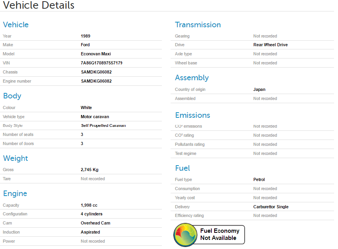338x249 pixels.
Task: Click the 'Rear Wheel Drive' value
Action: point(270,45)
